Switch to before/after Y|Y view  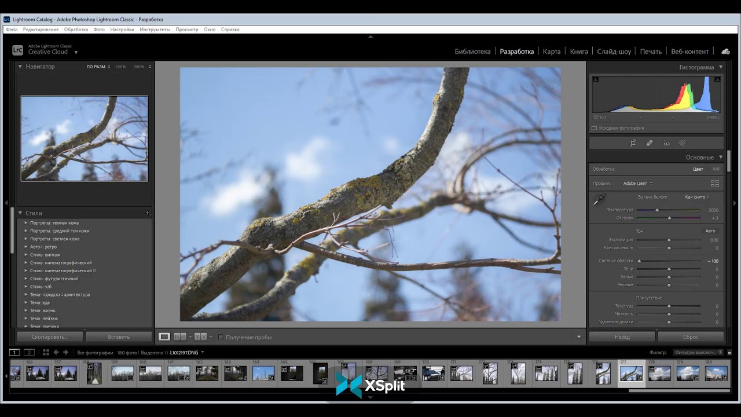click(x=200, y=336)
